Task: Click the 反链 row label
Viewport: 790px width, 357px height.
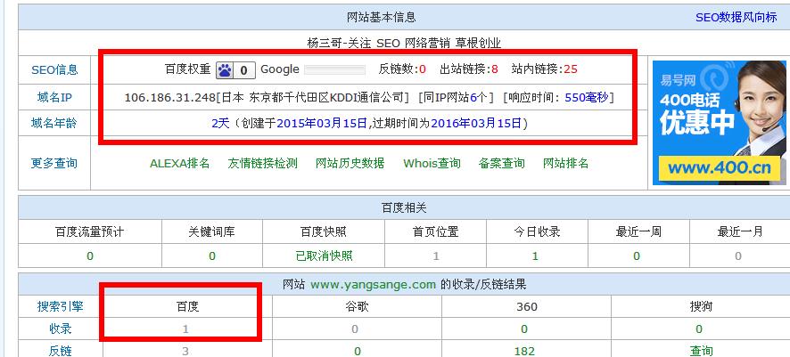Action: (61, 351)
